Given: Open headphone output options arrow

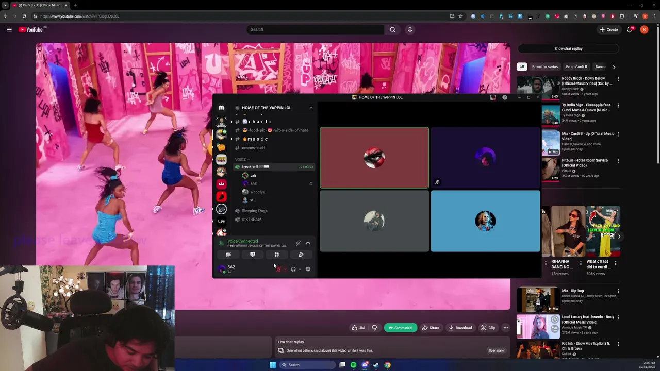Looking at the screenshot, I should point(300,269).
